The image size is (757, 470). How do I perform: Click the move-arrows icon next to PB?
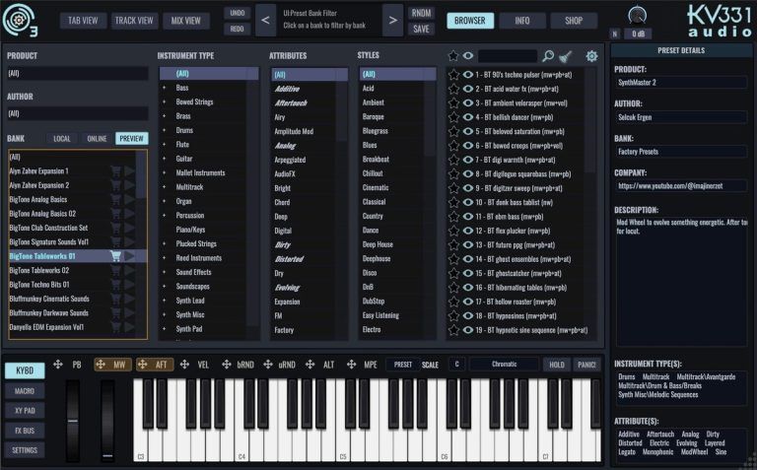[x=58, y=365]
